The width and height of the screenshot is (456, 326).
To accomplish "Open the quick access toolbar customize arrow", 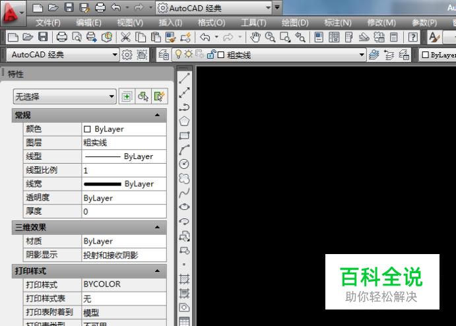I will (x=277, y=7).
